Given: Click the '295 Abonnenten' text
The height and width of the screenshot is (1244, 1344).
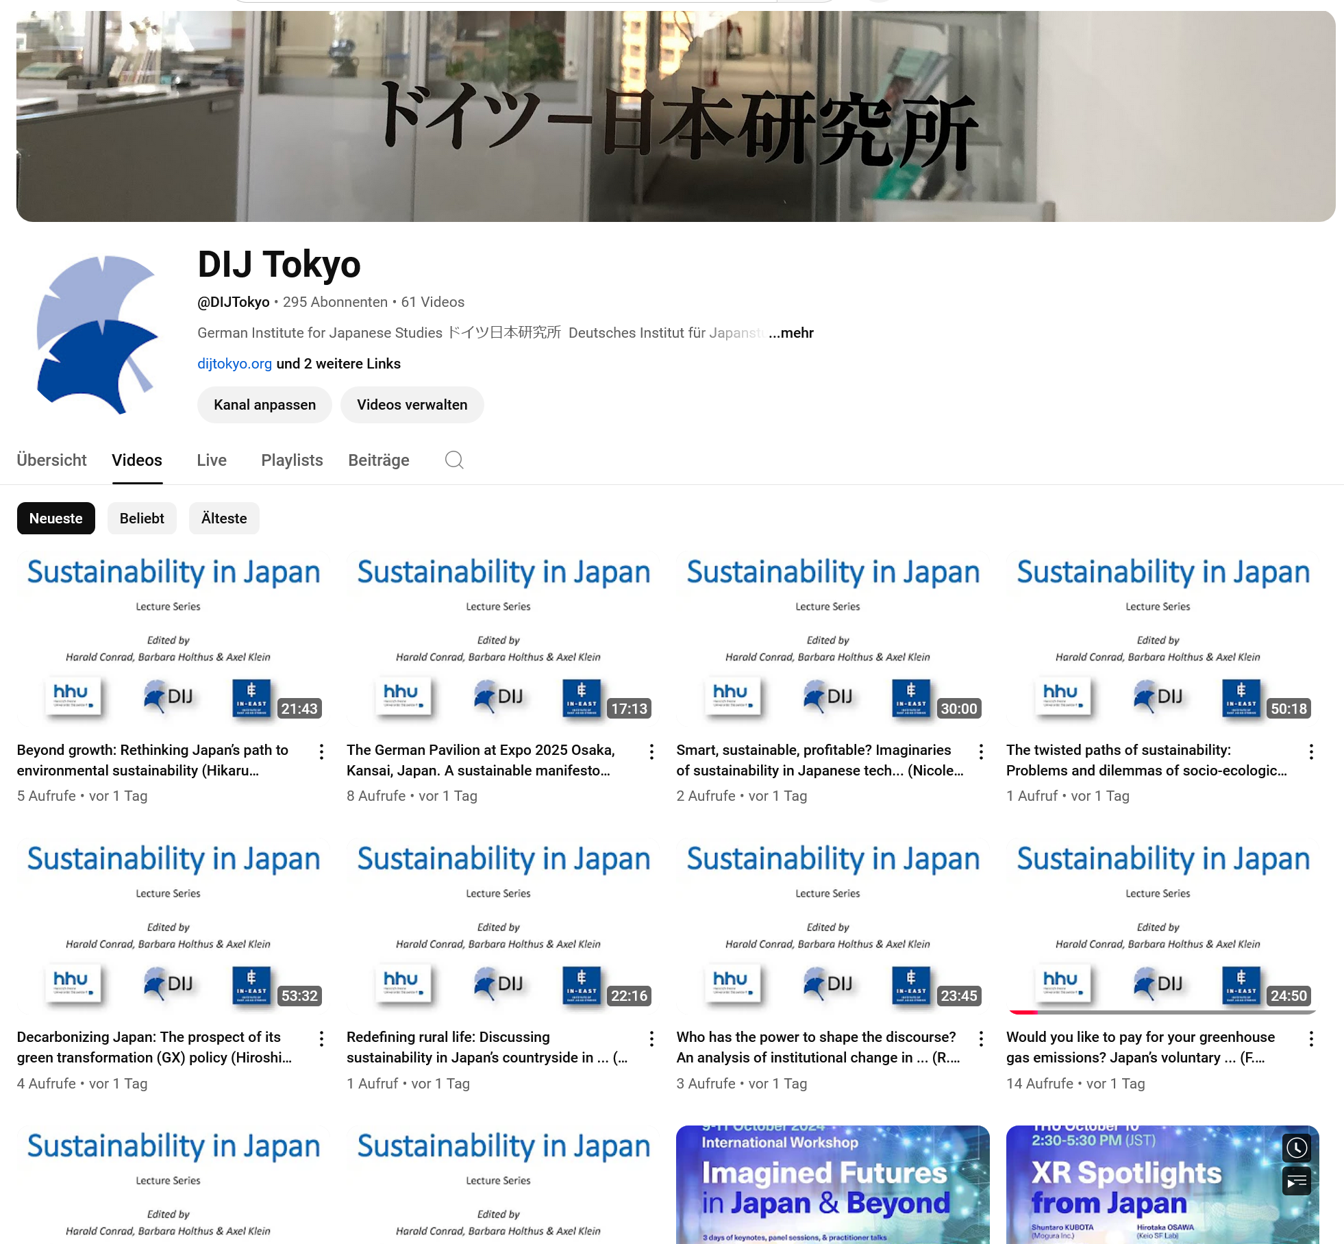Looking at the screenshot, I should 335,302.
